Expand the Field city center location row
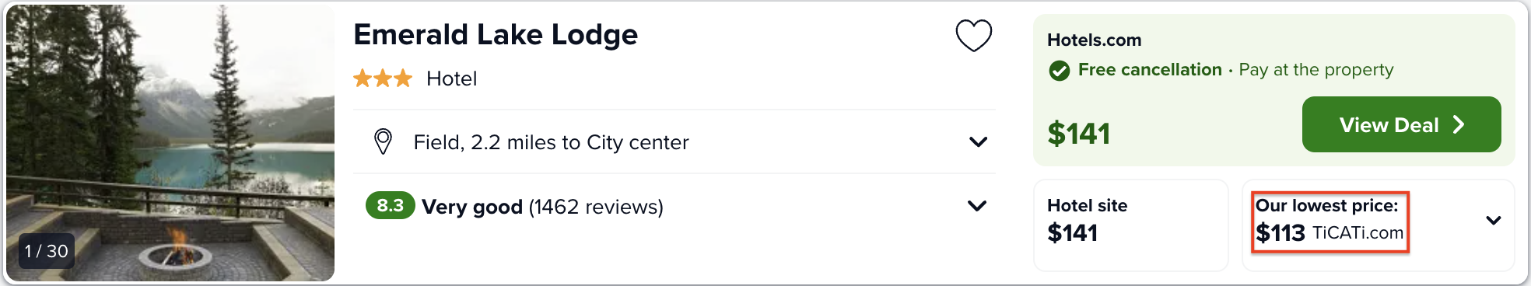This screenshot has width=1531, height=286. tap(674, 141)
